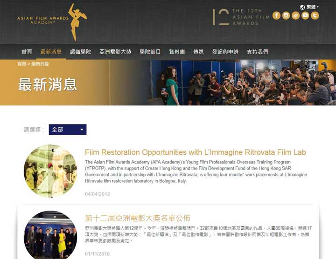Open the Twitter social icon

(x=315, y=15)
